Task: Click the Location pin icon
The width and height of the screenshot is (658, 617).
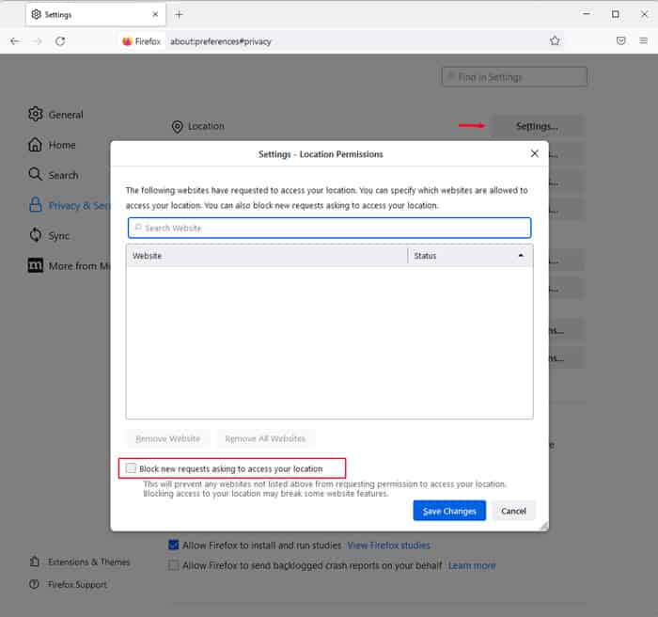Action: click(178, 126)
